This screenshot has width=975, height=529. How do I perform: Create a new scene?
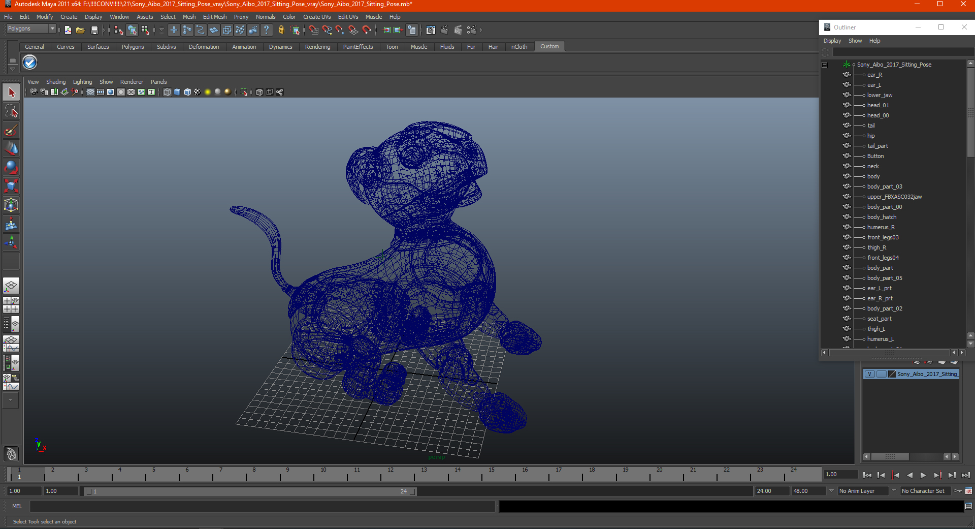68,30
